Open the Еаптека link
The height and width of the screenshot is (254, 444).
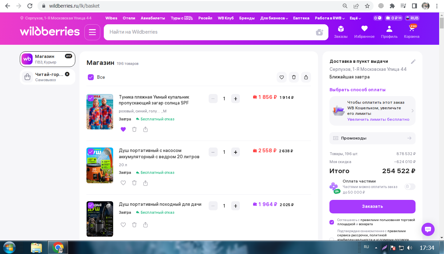(x=301, y=18)
